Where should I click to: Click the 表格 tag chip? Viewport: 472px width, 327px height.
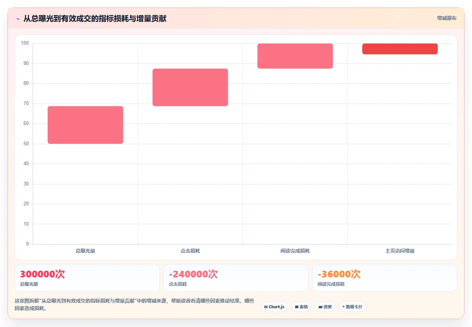point(301,307)
